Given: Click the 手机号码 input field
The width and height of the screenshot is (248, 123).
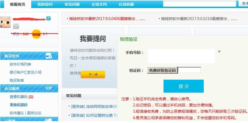Looking at the screenshot, I should 181,56.
